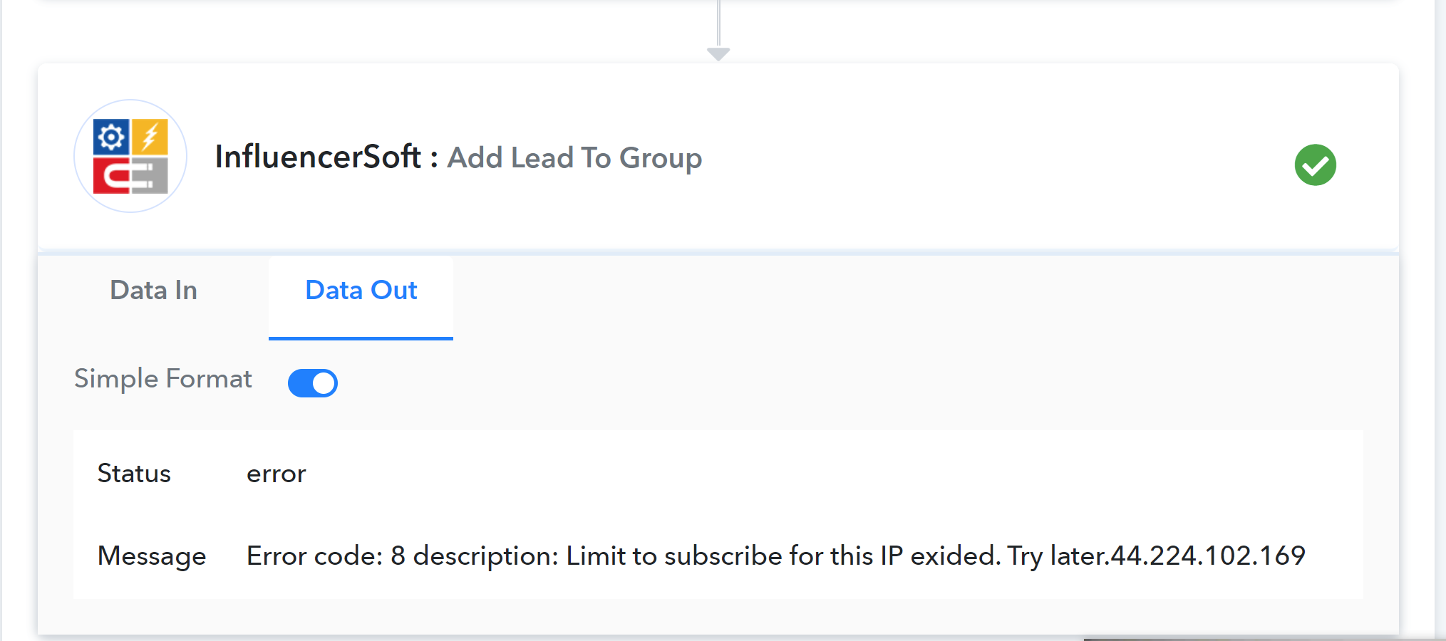Click the connector arrowhead above the step
The height and width of the screenshot is (641, 1446).
click(x=718, y=54)
